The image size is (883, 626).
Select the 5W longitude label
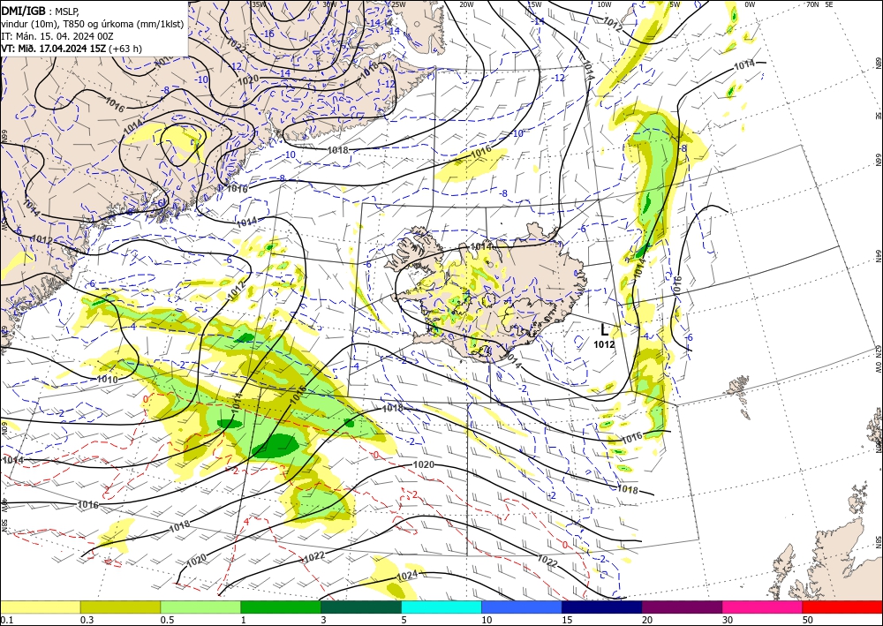click(675, 4)
